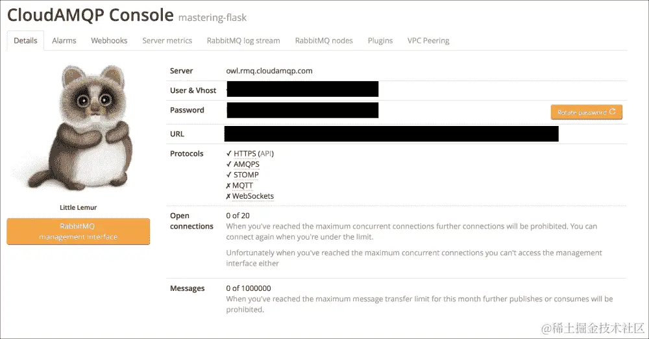The image size is (649, 339).
Task: Open the VPC Peering tab
Action: tap(428, 41)
